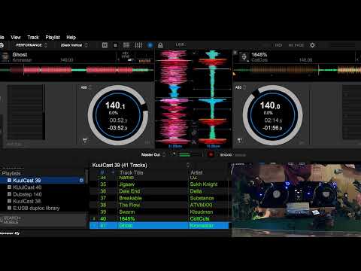Screen dimensions: 361x271
Task: Click the LINK button in toolbar
Action: click(x=180, y=44)
